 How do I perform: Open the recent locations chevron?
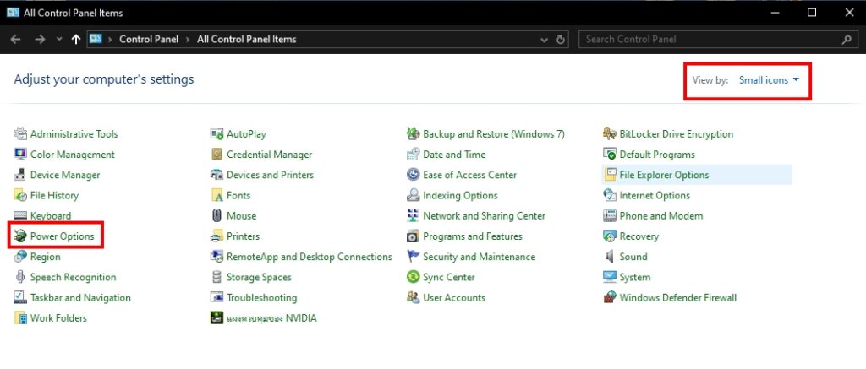tap(59, 40)
